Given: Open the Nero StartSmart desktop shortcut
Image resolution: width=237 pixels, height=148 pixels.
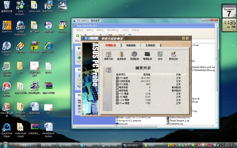Looking at the screenshot, I should (x=7, y=90).
